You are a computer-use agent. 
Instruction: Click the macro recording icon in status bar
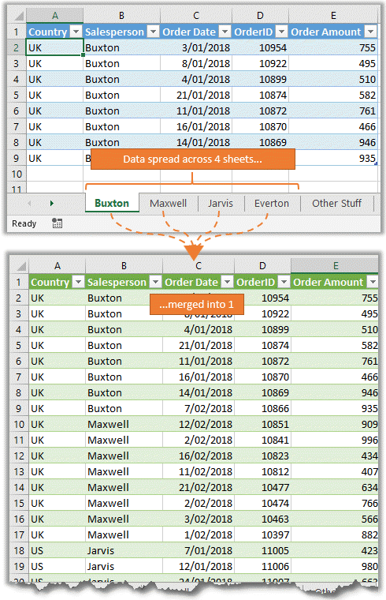57,223
